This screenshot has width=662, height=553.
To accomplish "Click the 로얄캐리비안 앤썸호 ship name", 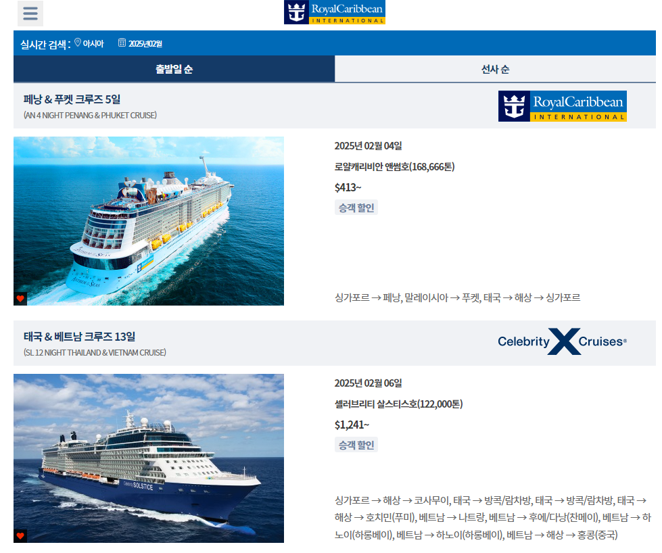I will pos(394,167).
